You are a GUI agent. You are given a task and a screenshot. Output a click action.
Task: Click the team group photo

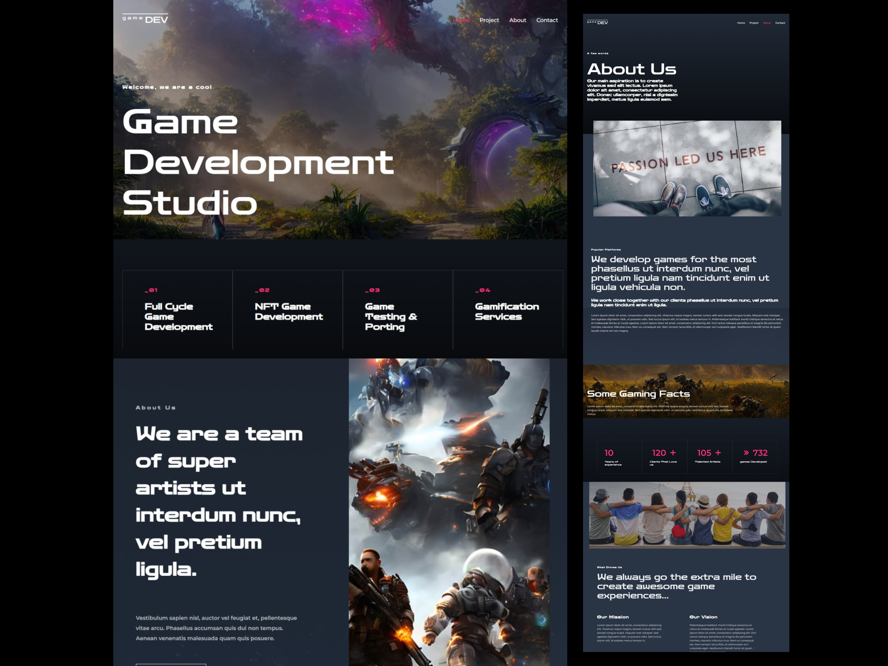point(687,515)
